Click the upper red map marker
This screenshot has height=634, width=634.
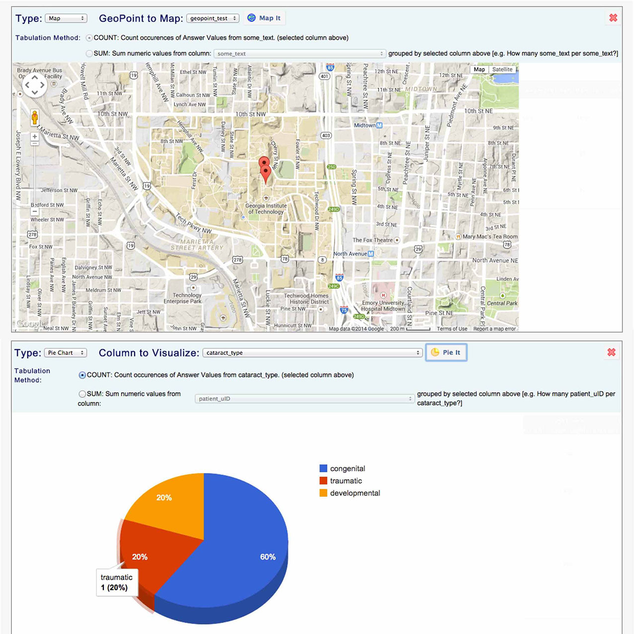[264, 163]
